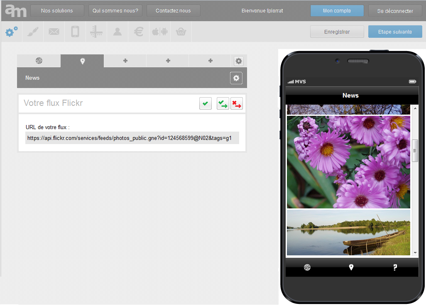The image size is (426, 306).
Task: Open the Nos solutions menu
Action: pos(57,11)
